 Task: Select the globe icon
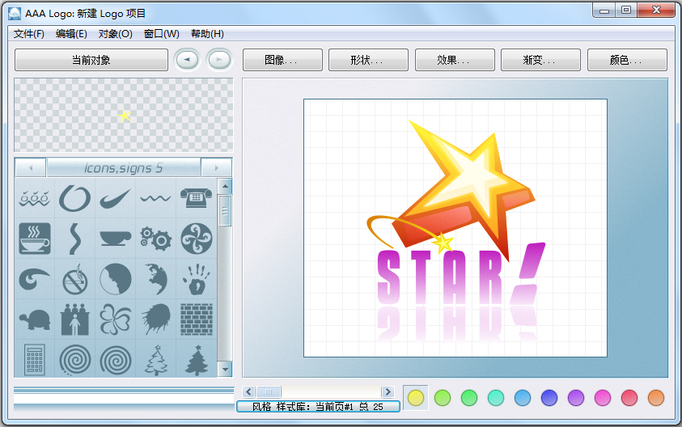click(x=155, y=279)
